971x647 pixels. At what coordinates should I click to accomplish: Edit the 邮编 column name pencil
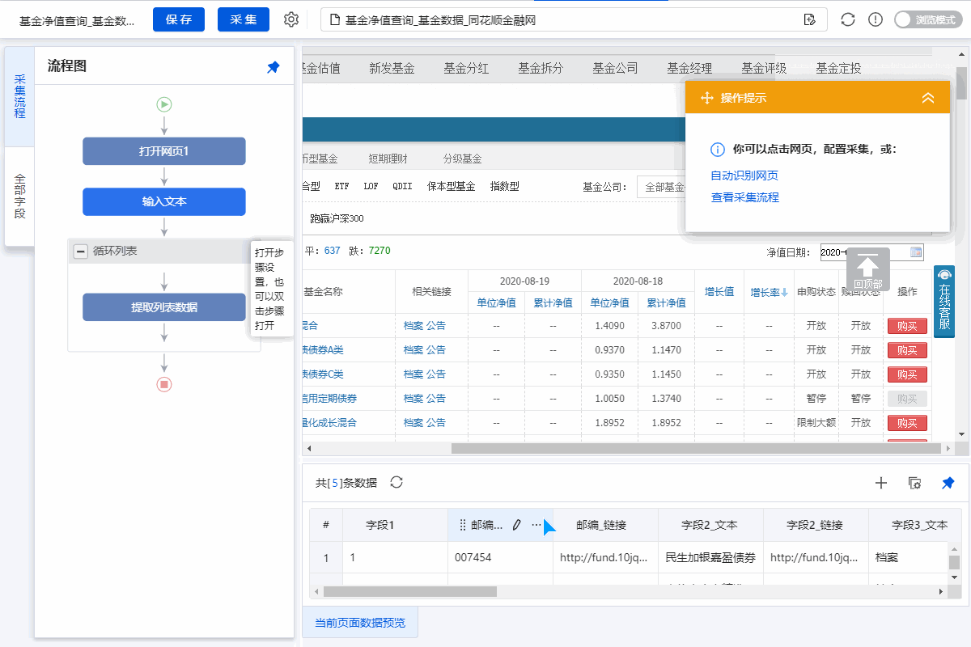516,525
